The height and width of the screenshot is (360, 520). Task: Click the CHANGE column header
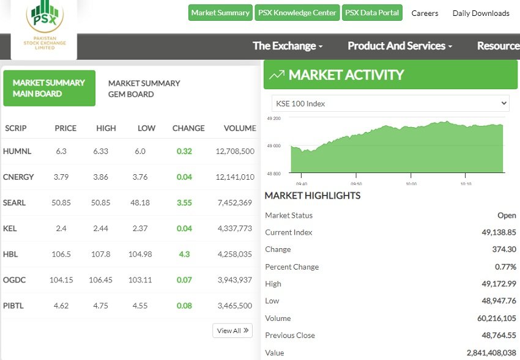[x=188, y=128]
